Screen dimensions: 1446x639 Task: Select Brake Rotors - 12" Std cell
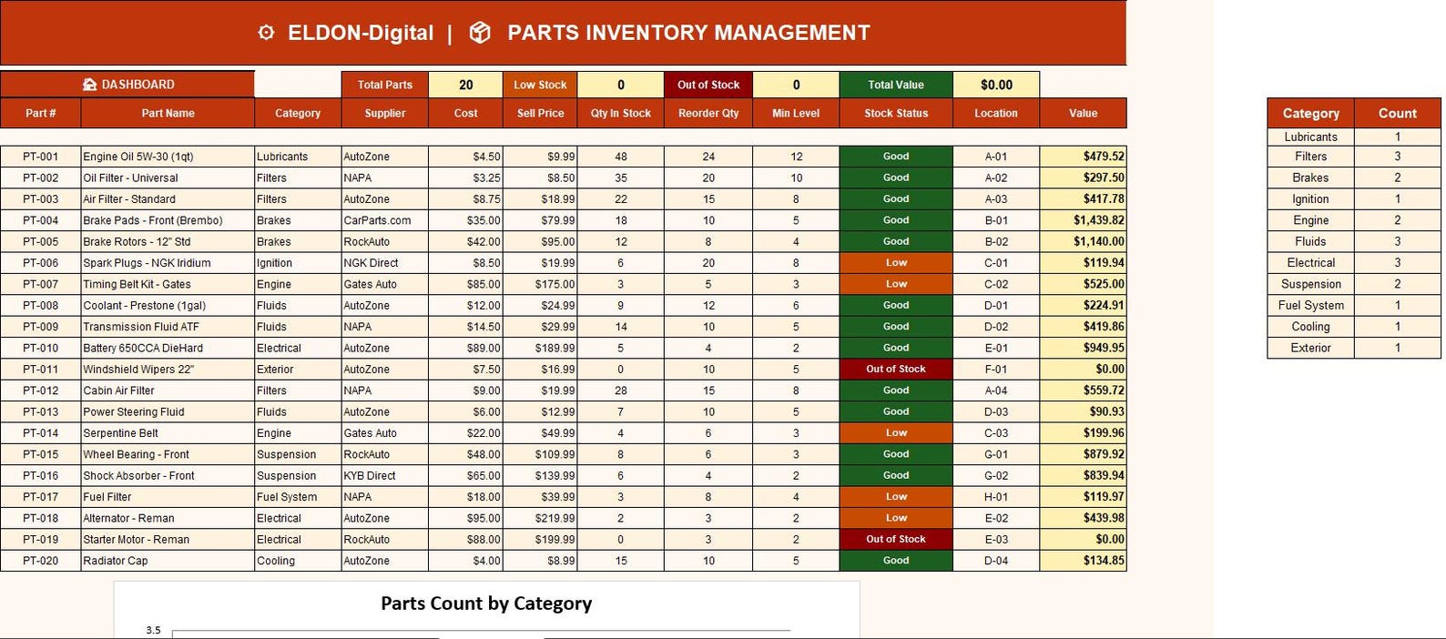[x=168, y=241]
